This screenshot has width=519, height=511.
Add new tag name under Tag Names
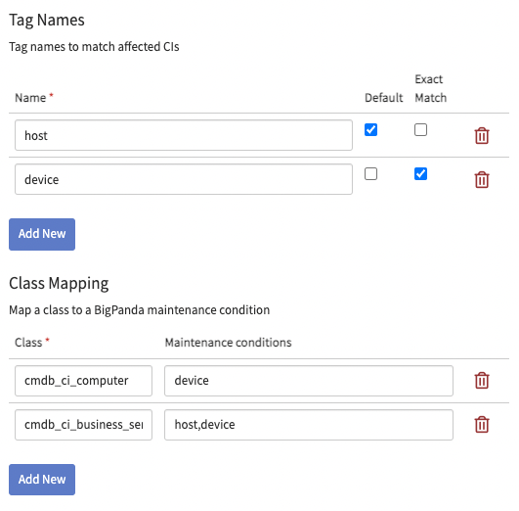pyautogui.click(x=42, y=234)
